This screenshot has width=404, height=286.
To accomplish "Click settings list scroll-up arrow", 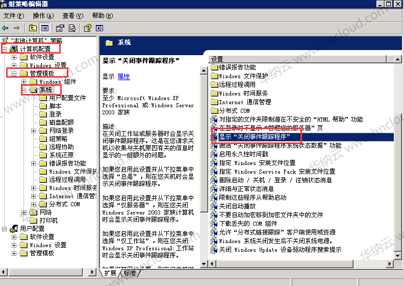I will [398, 59].
